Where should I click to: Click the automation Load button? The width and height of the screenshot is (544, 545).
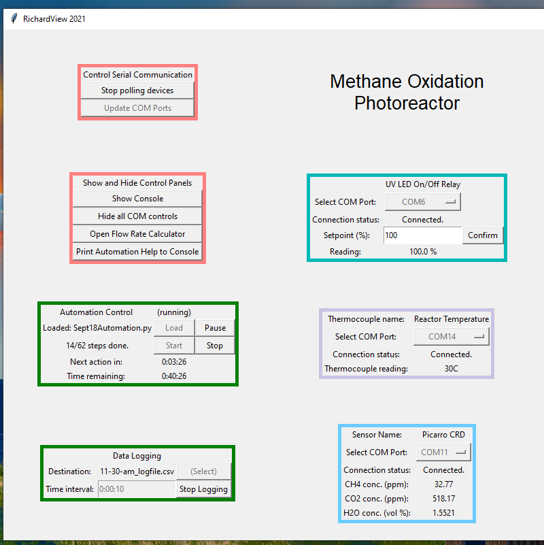pyautogui.click(x=174, y=328)
